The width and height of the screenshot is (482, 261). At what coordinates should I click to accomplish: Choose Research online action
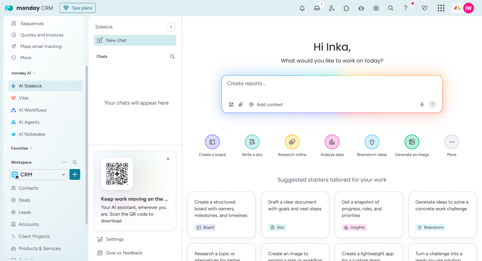pos(292,146)
